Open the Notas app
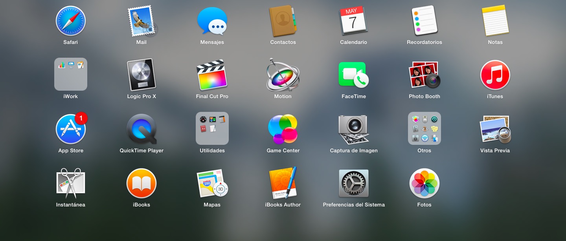The image size is (566, 241). 495,20
